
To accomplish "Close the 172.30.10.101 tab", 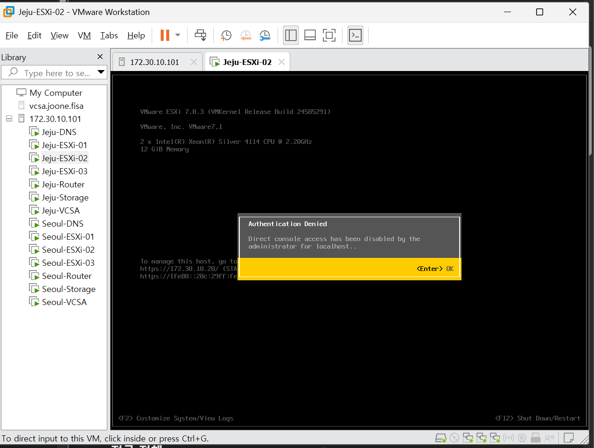I will pos(194,62).
